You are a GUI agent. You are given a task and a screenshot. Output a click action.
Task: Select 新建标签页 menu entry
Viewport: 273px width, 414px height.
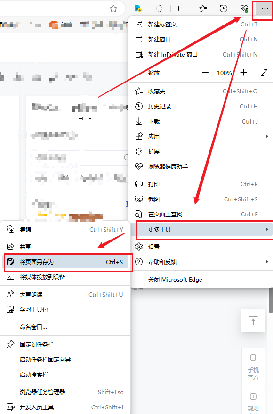point(201,25)
